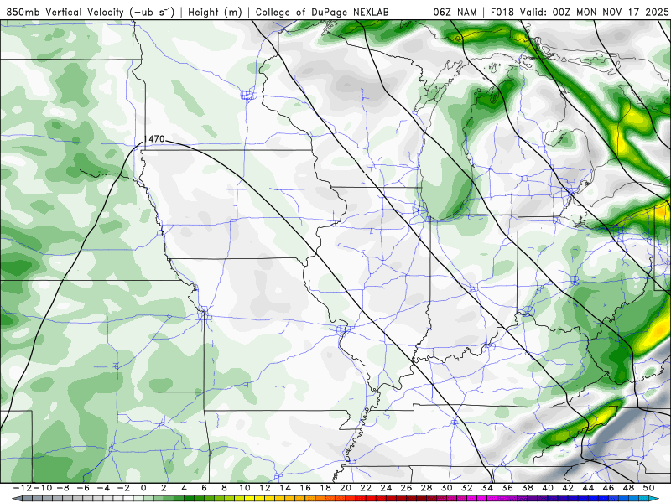671x503 pixels.
Task: Click the "6" color scale label
Action: (204, 488)
